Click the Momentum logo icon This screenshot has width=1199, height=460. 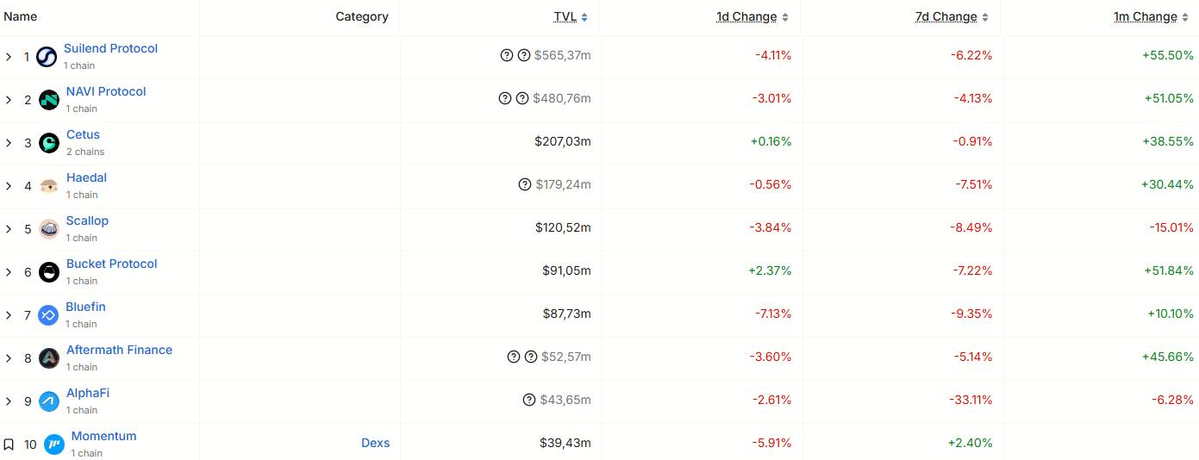(54, 444)
